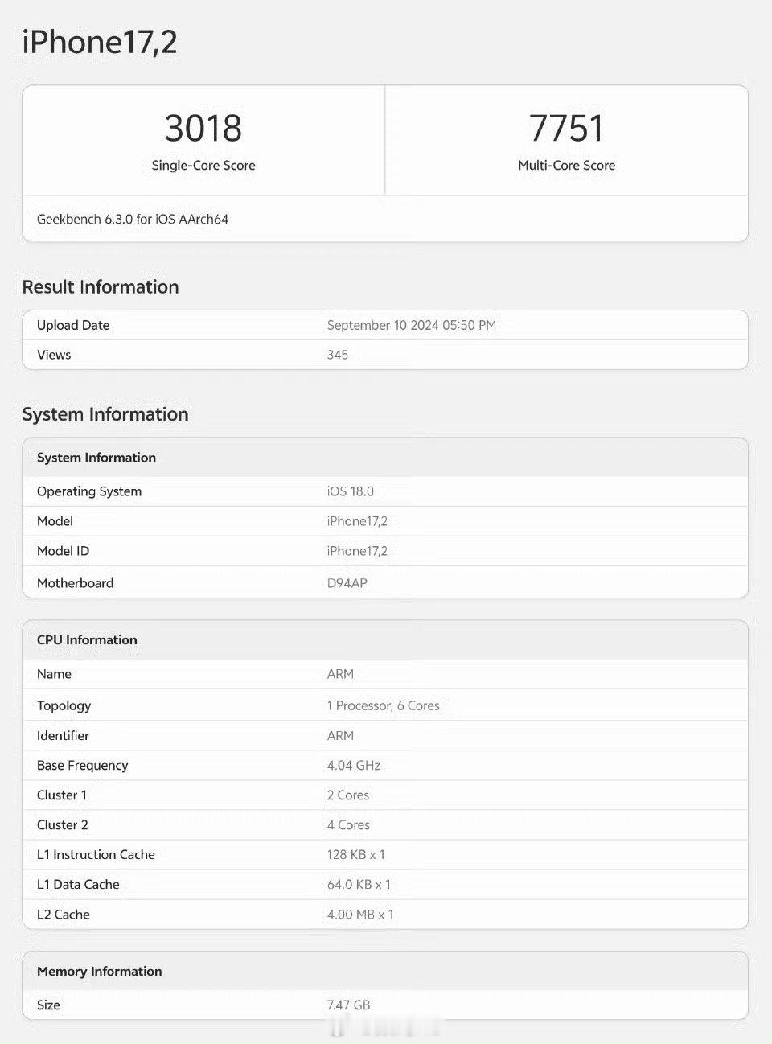
Task: Select the 7751 multi-core score value
Action: 566,129
